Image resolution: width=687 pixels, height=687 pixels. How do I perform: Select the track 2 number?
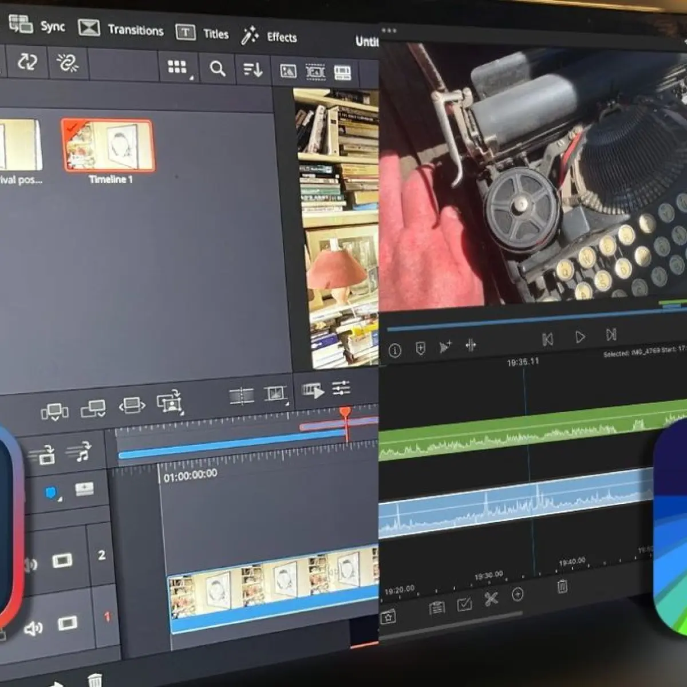tap(101, 555)
